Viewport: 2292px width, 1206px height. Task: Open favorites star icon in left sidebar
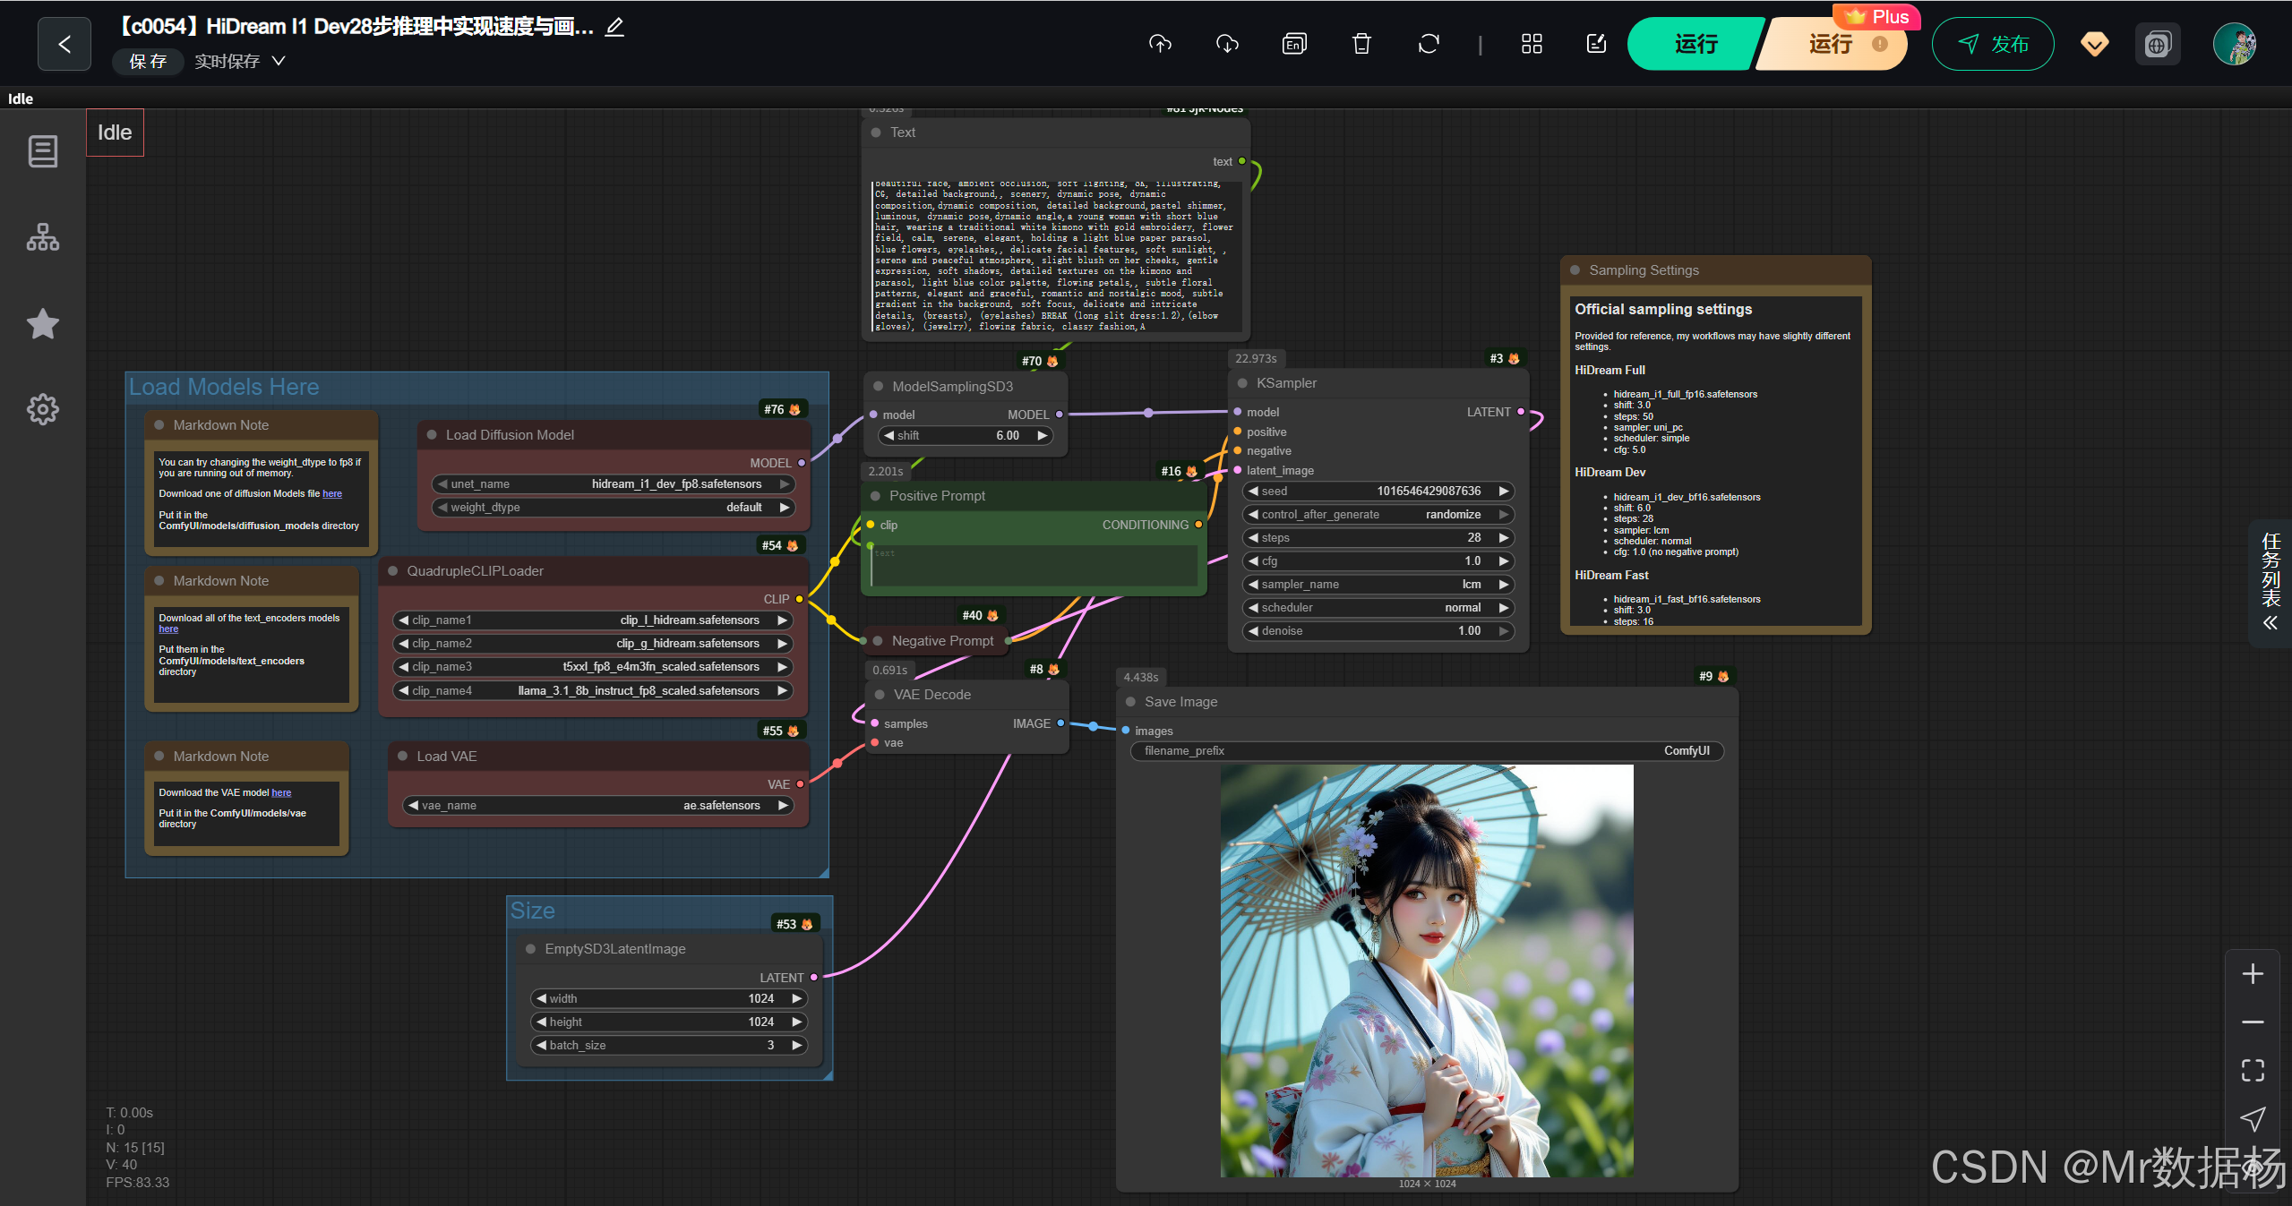(43, 323)
